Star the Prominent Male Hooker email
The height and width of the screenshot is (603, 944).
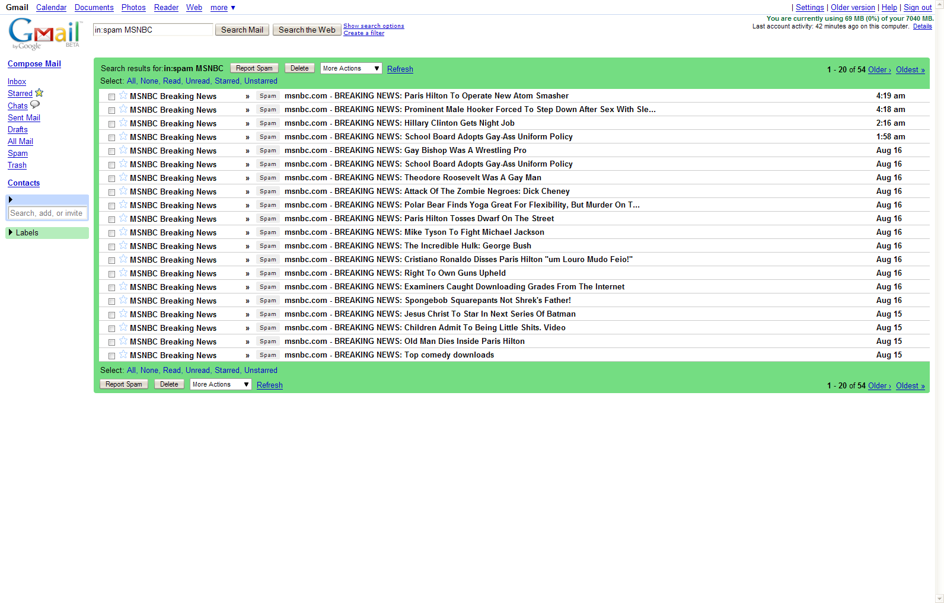(123, 109)
